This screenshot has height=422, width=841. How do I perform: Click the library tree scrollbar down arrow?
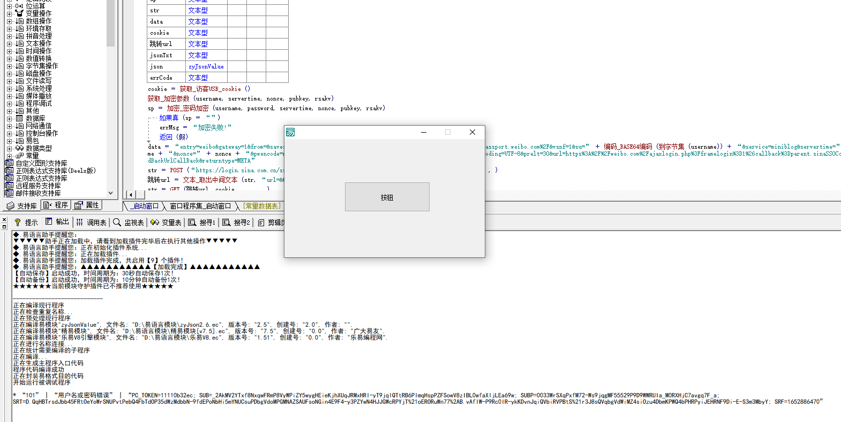coord(111,193)
